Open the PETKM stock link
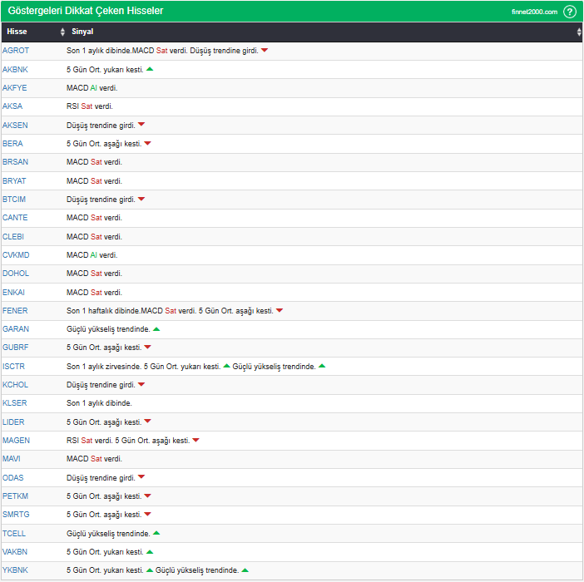 (15, 496)
